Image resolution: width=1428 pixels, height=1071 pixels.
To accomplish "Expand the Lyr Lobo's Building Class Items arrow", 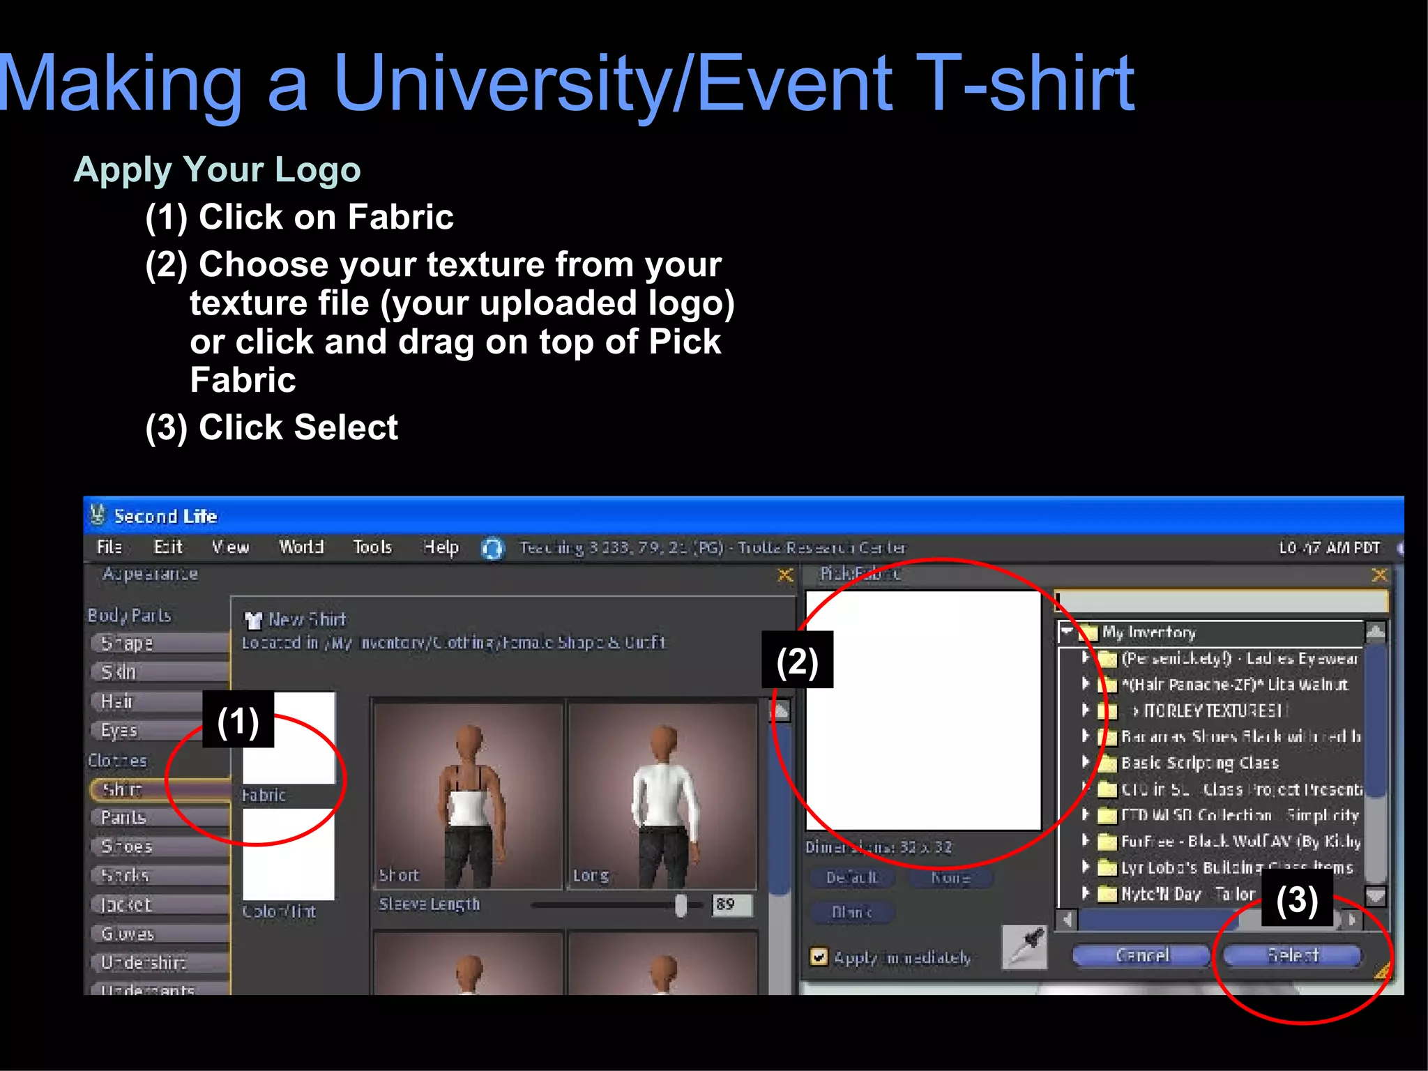I will coord(1086,867).
